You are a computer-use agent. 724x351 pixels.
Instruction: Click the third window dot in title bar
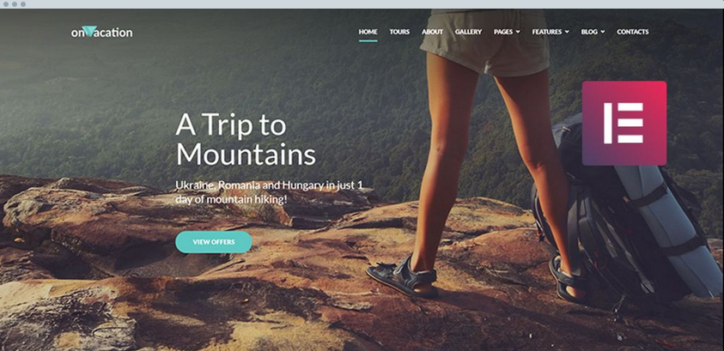pyautogui.click(x=23, y=4)
